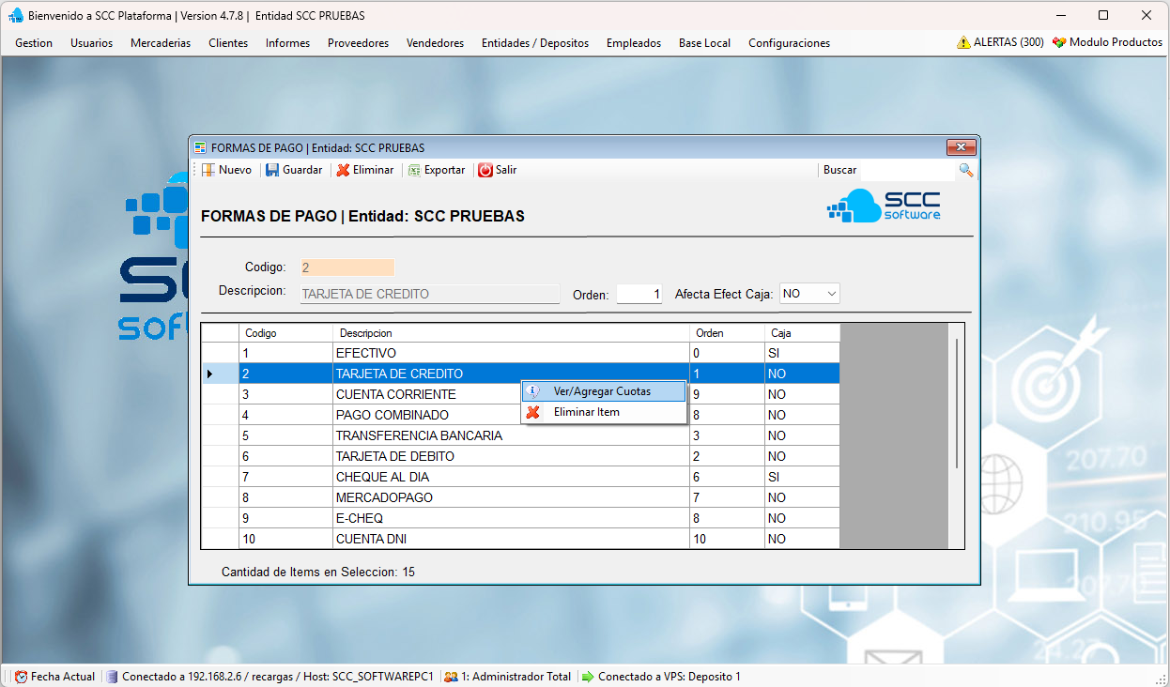Select Ver/Agregar Cuotas context menu item
This screenshot has height=687, width=1170.
[602, 391]
